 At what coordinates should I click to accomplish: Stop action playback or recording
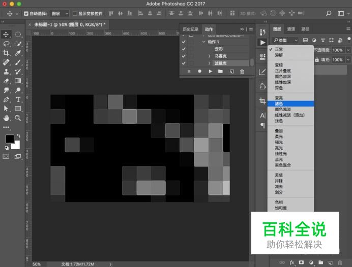pyautogui.click(x=189, y=72)
